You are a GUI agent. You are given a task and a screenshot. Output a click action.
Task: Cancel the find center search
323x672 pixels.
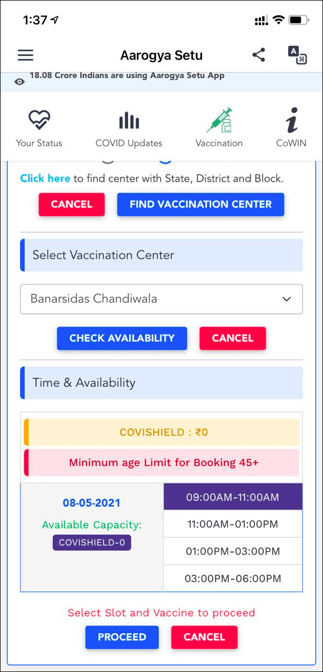click(x=71, y=204)
